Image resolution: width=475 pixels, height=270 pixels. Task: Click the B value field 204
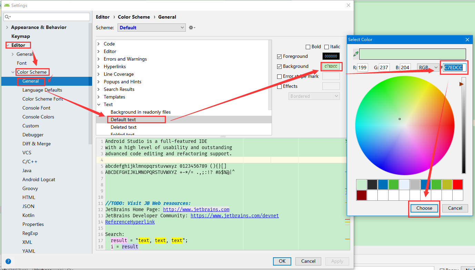click(405, 67)
